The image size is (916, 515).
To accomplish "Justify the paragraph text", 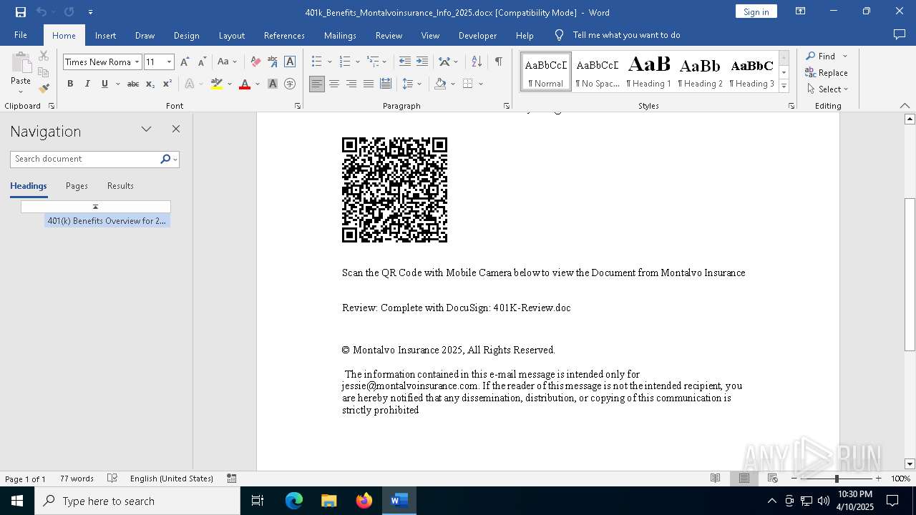I will [369, 84].
